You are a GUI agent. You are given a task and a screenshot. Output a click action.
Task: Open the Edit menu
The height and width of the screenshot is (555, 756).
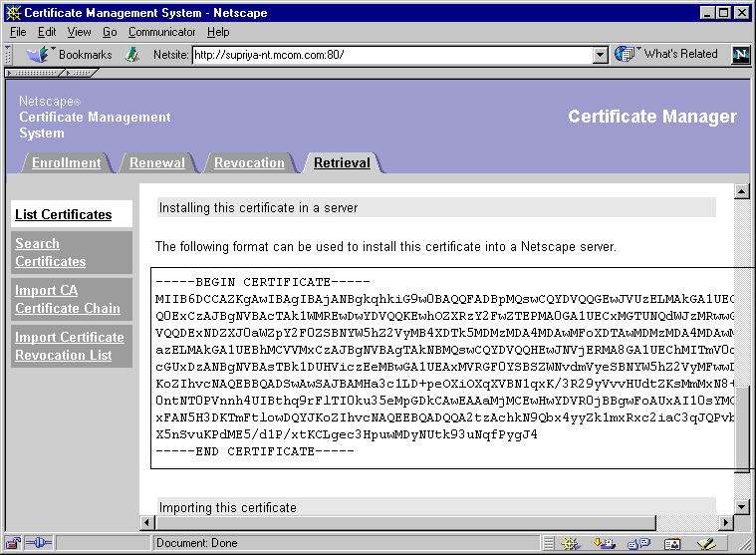pos(47,32)
